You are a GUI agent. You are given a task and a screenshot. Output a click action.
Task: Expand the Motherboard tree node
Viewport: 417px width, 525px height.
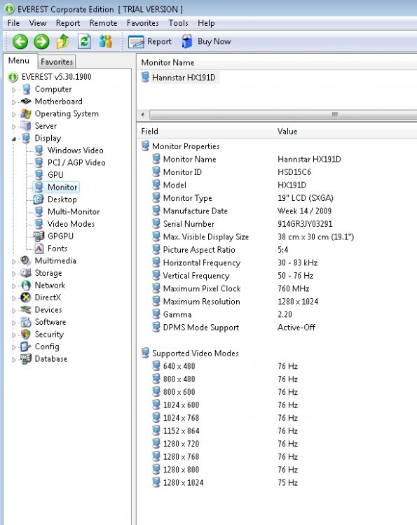pyautogui.click(x=14, y=101)
